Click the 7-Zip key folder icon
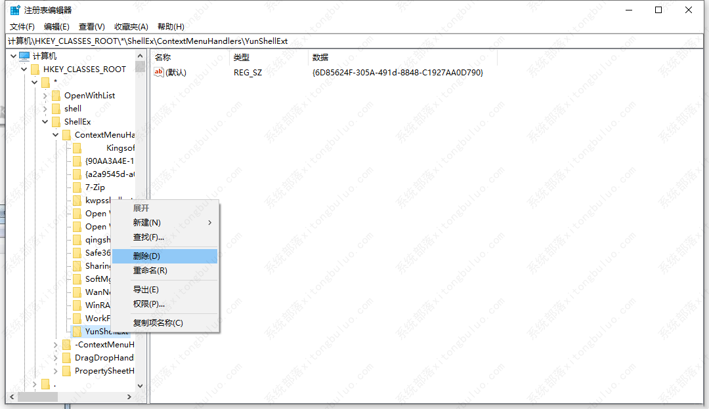Image resolution: width=709 pixels, height=409 pixels. coord(77,187)
